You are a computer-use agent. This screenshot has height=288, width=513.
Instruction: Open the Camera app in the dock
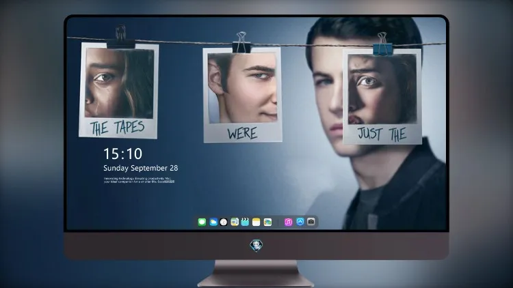click(x=311, y=222)
